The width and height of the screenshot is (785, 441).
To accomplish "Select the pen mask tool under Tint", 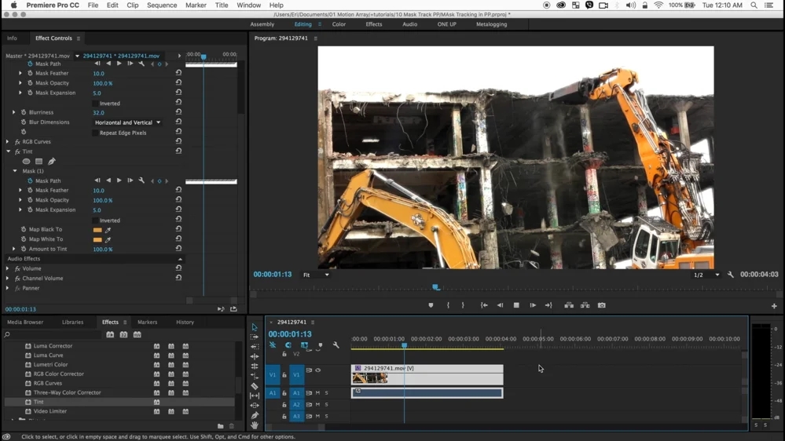I will pyautogui.click(x=52, y=162).
